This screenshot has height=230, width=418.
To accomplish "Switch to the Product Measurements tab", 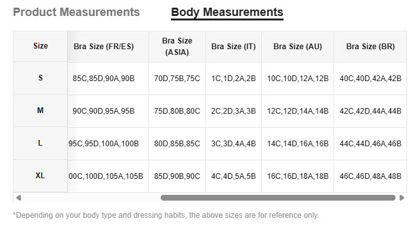I will (76, 12).
